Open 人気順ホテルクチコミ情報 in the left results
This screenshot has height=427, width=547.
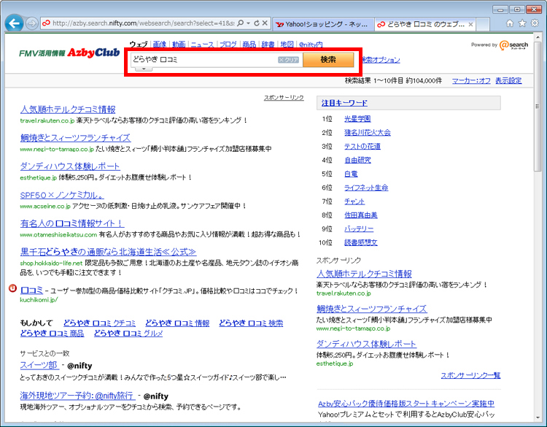[68, 109]
